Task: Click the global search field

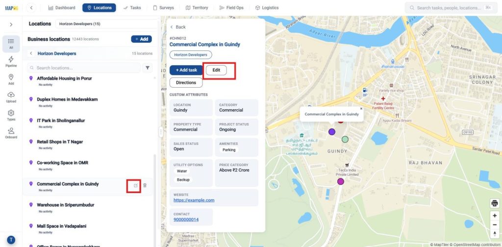Action: (x=451, y=8)
